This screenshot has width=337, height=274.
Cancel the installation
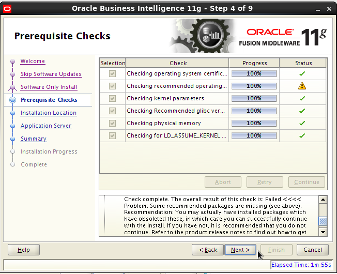313,250
